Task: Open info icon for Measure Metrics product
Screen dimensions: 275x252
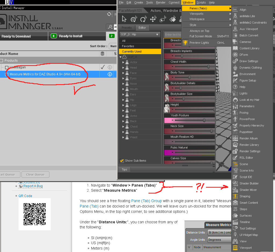Action: [110, 74]
